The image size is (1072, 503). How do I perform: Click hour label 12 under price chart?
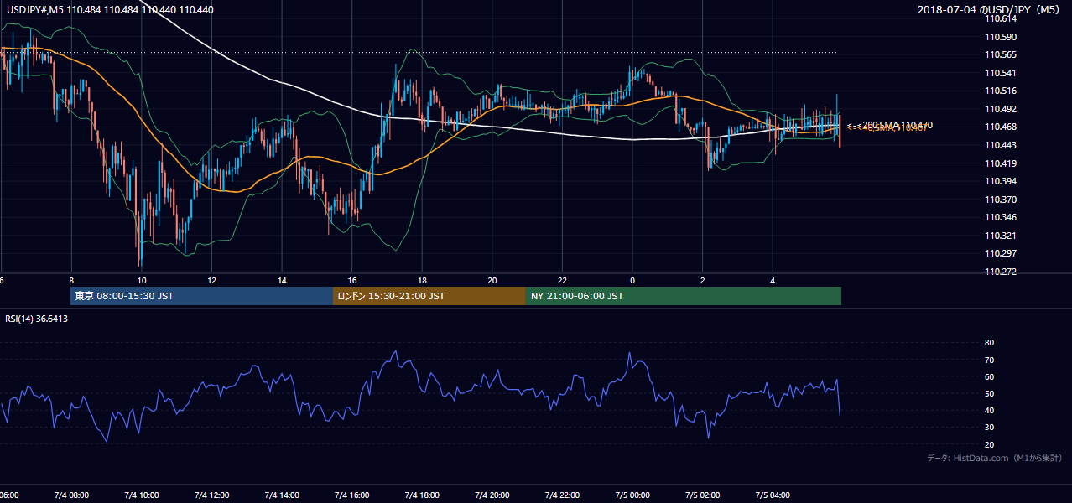click(x=211, y=280)
